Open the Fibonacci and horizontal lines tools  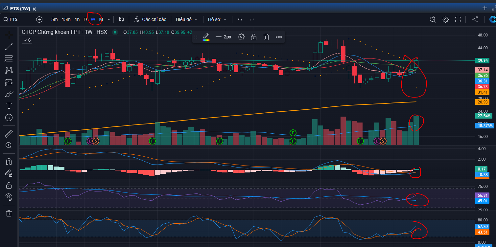(x=9, y=58)
